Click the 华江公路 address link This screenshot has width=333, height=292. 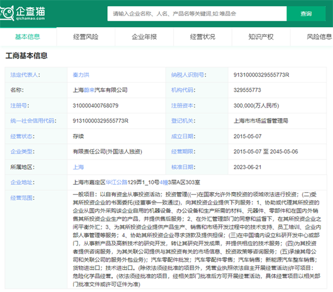(117, 182)
